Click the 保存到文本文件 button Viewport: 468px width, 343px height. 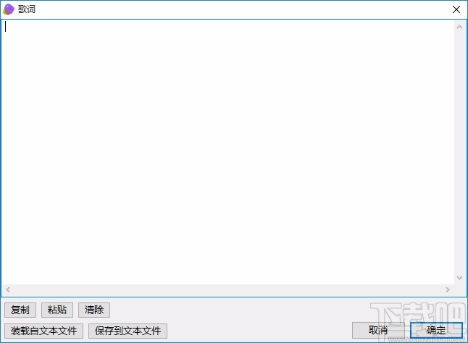pos(128,331)
